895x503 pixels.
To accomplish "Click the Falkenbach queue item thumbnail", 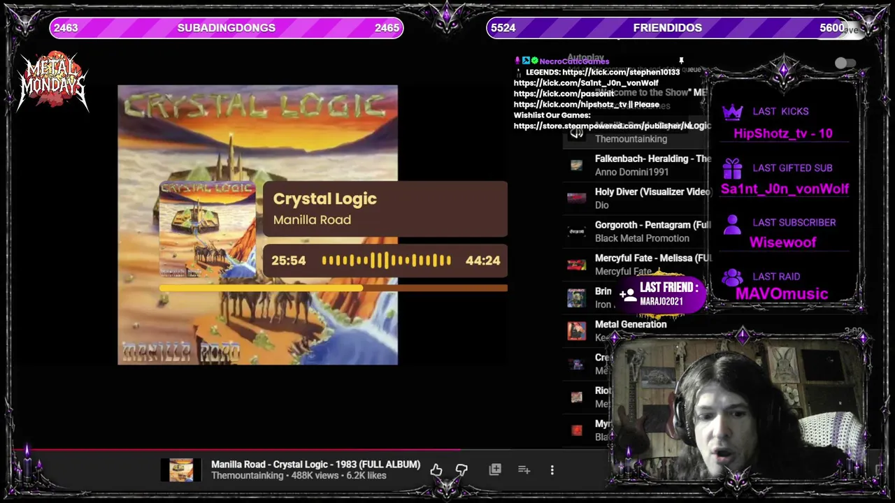I will pos(576,166).
